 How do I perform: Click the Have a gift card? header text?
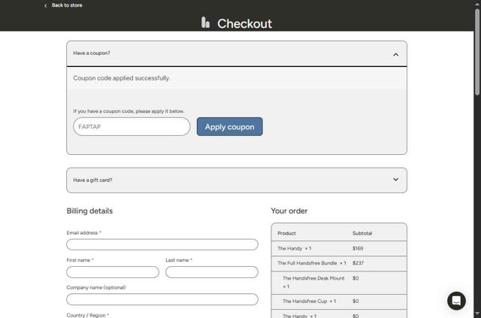point(92,180)
